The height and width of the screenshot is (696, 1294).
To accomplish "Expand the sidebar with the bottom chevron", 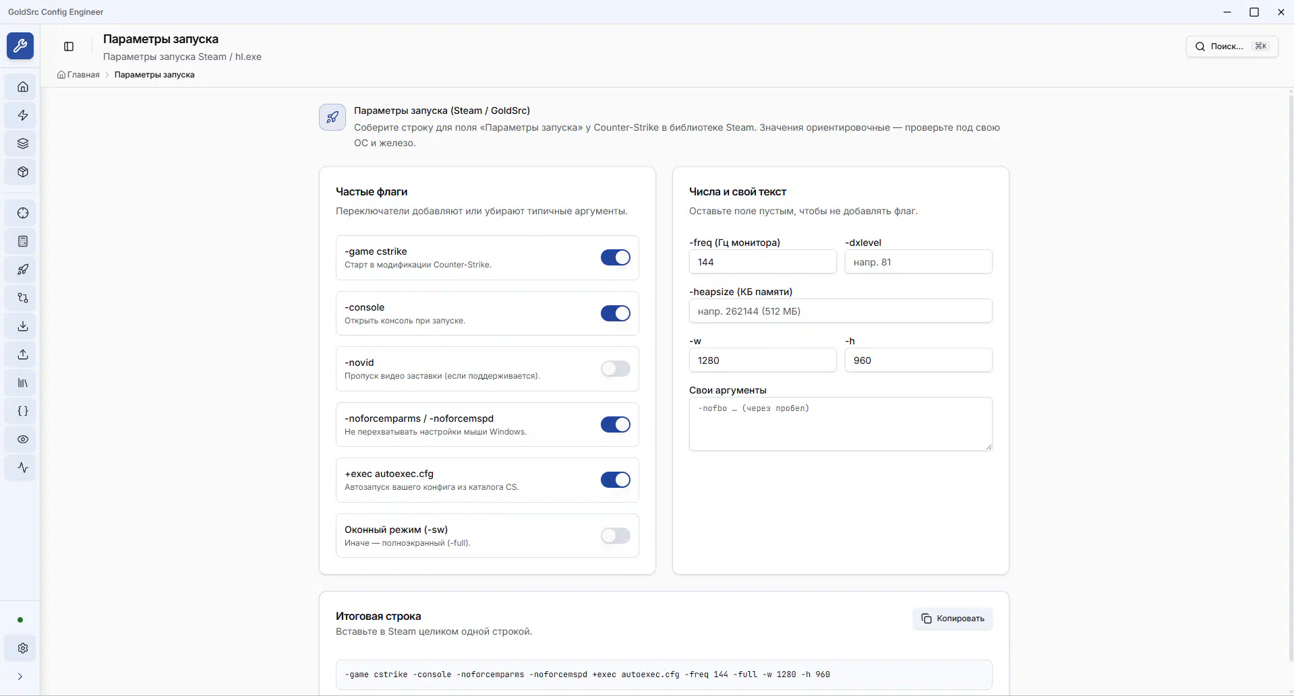I will [x=20, y=676].
